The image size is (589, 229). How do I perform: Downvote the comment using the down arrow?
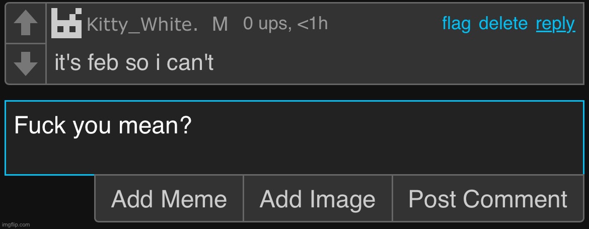click(x=25, y=63)
